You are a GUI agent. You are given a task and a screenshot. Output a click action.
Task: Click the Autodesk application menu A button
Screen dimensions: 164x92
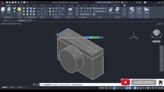(3, 3)
